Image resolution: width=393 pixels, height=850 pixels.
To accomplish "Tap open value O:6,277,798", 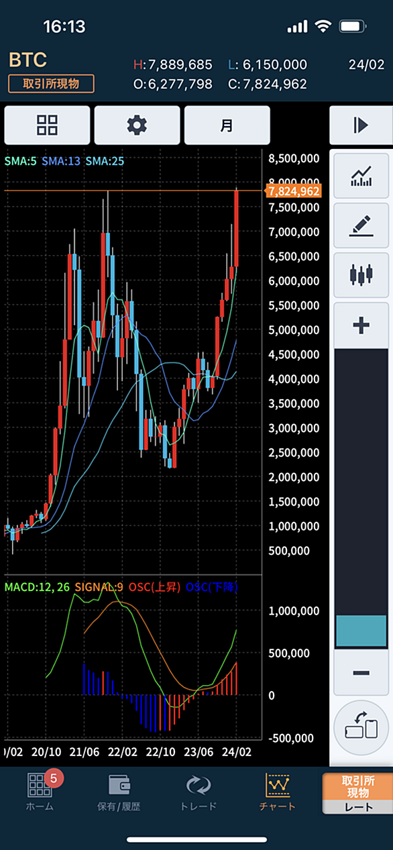I will pyautogui.click(x=173, y=85).
